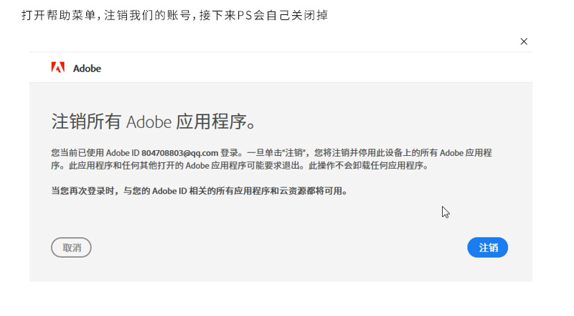Click the word Adobe in the large heading
The width and height of the screenshot is (574, 316).
coord(149,121)
